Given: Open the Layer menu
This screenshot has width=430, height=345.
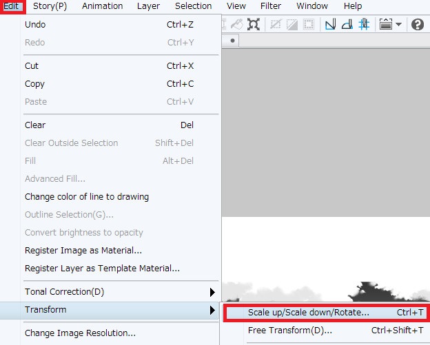Looking at the screenshot, I should pos(148,6).
